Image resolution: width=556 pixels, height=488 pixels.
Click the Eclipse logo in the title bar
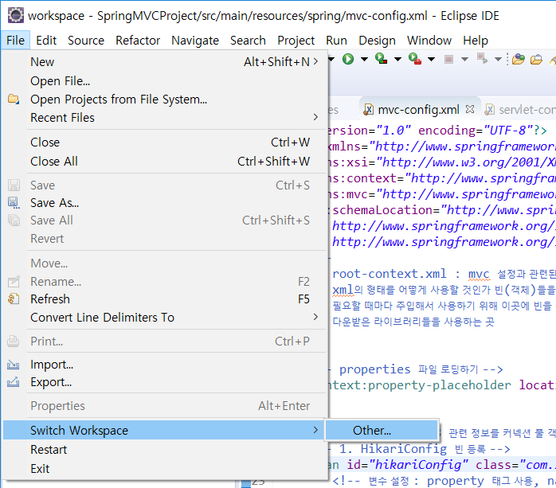click(x=16, y=16)
